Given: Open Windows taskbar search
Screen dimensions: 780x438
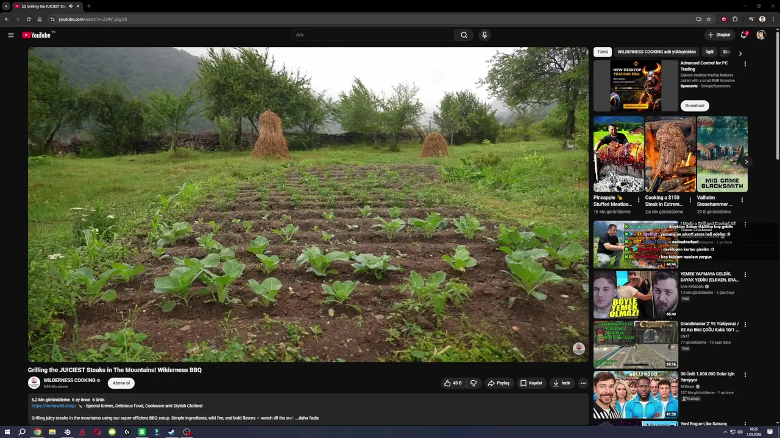Looking at the screenshot, I should click(x=22, y=432).
